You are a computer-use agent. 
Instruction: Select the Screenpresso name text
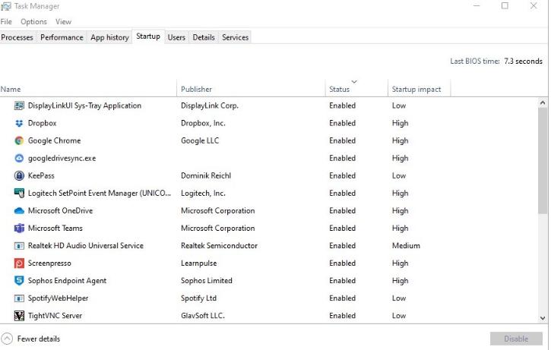tap(49, 263)
